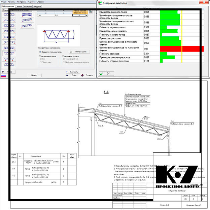Open the 'Режимы' menu
The height and width of the screenshot is (210, 210).
(x=12, y=2)
